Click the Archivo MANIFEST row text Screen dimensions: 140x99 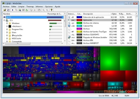click(x=91, y=43)
